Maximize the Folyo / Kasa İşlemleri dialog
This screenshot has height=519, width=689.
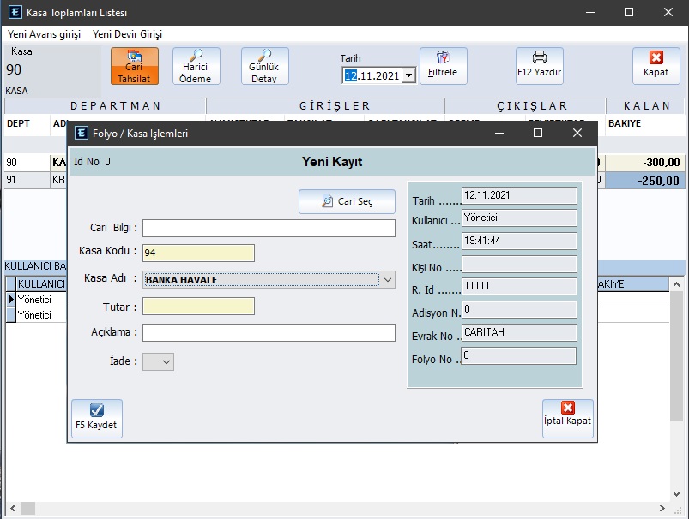pyautogui.click(x=538, y=133)
